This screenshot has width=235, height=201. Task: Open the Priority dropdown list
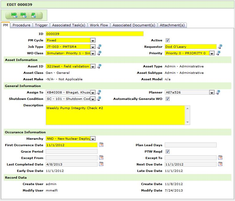tap(212, 53)
